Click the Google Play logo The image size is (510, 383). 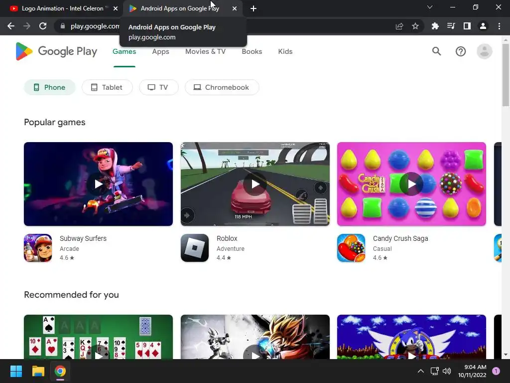coord(56,51)
